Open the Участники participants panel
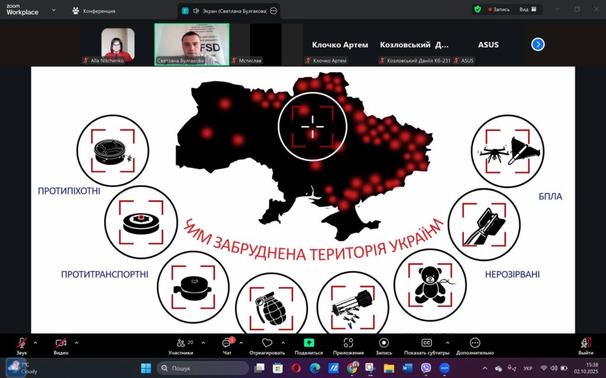The height and width of the screenshot is (378, 606). 180,343
